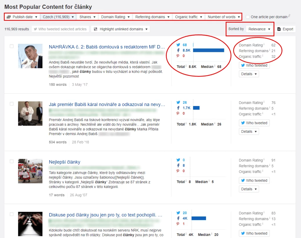Viewport: 301px width, 238px height.
Task: Enable One article per domain checkbox
Action: (x=248, y=17)
